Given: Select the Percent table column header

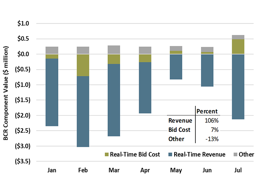Looking at the screenshot, I should point(207,111).
